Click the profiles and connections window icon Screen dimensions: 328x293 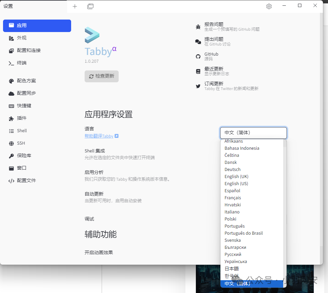tap(90, 6)
